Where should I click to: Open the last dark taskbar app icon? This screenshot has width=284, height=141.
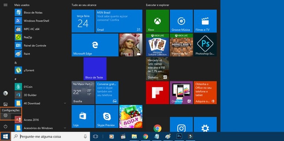click(x=190, y=136)
